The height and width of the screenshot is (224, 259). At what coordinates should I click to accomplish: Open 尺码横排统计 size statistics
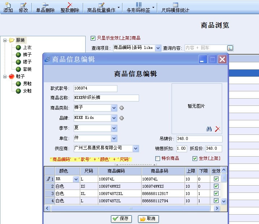point(175,8)
